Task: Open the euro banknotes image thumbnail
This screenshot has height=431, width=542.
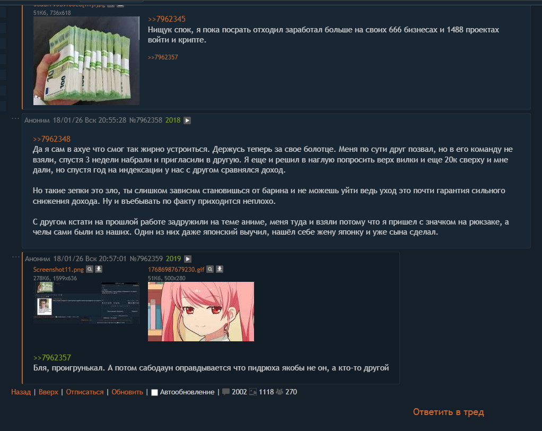Action: [86, 61]
